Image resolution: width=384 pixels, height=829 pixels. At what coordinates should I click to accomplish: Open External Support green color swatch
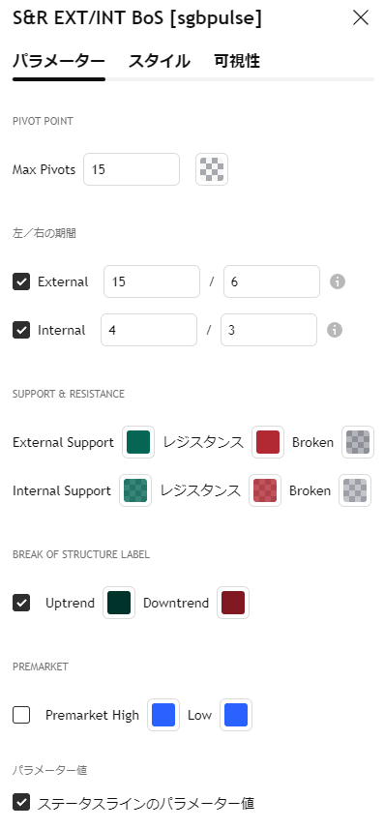[x=138, y=442]
